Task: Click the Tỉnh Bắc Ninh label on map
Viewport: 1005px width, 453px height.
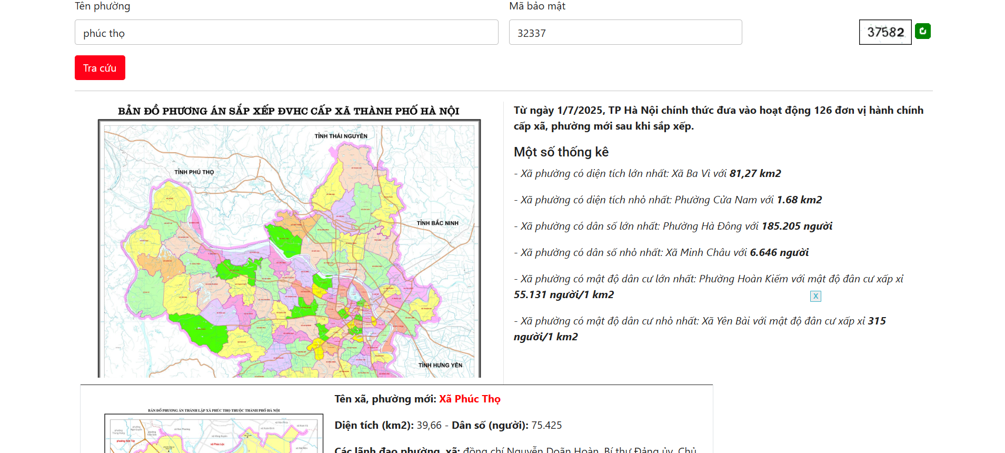Action: [437, 223]
